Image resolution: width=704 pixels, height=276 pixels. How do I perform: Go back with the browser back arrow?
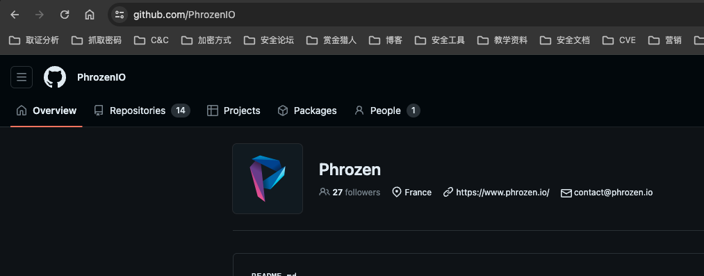coord(15,15)
